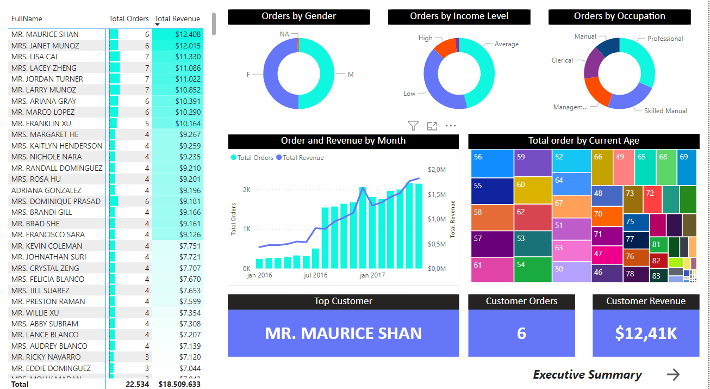Screen dimensions: 710x389
Task: Open focus mode icon above month chart
Action: (432, 126)
